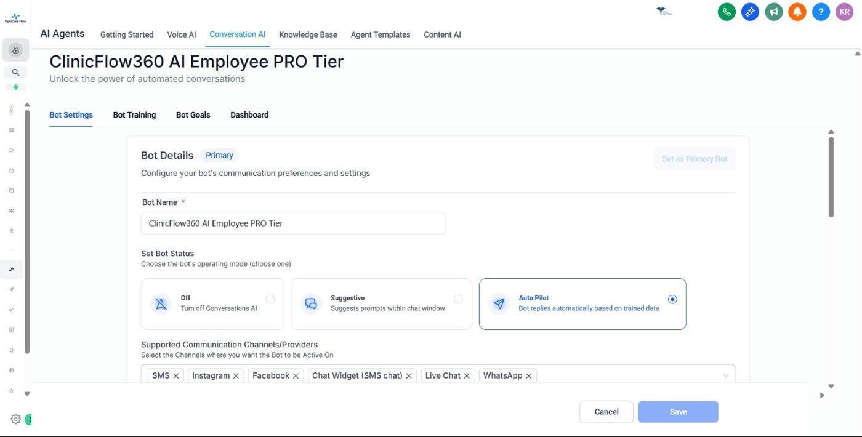Open the account switcher icon in sidebar

(15, 50)
